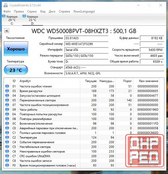168x174 pixels.
Task: Click status icon of row 09 Часы работы
Action: [7, 109]
